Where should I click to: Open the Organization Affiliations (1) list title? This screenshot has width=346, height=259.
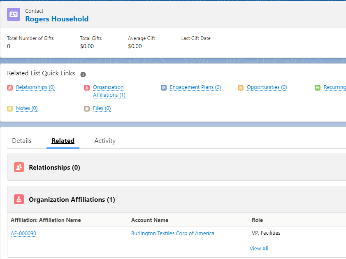point(72,199)
